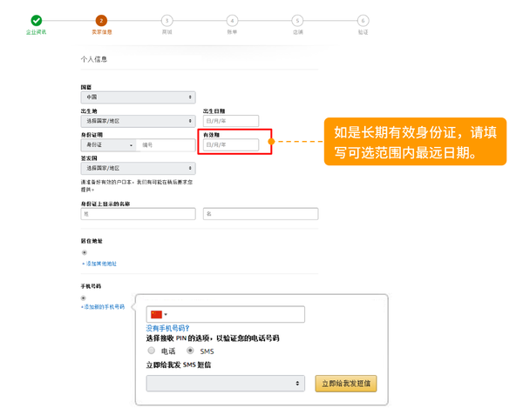Viewport: 523px width, 408px height.
Task: Click the 添加其他地址 link
Action: pyautogui.click(x=99, y=264)
